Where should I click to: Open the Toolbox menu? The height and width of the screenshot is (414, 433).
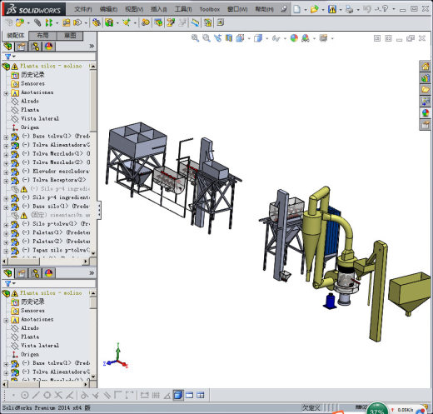[x=210, y=9]
